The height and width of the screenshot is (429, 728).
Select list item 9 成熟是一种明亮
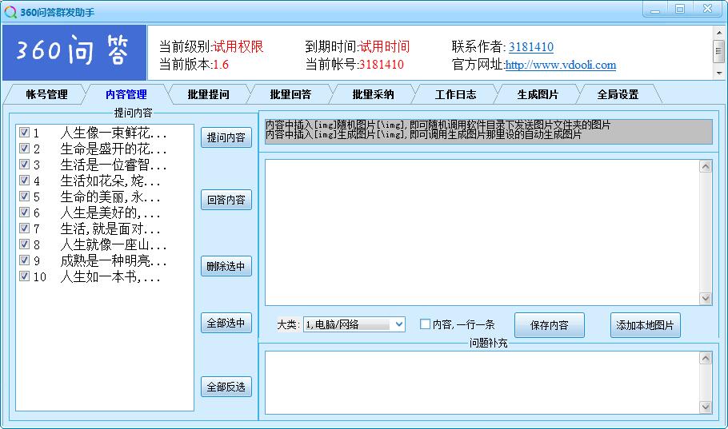[114, 260]
